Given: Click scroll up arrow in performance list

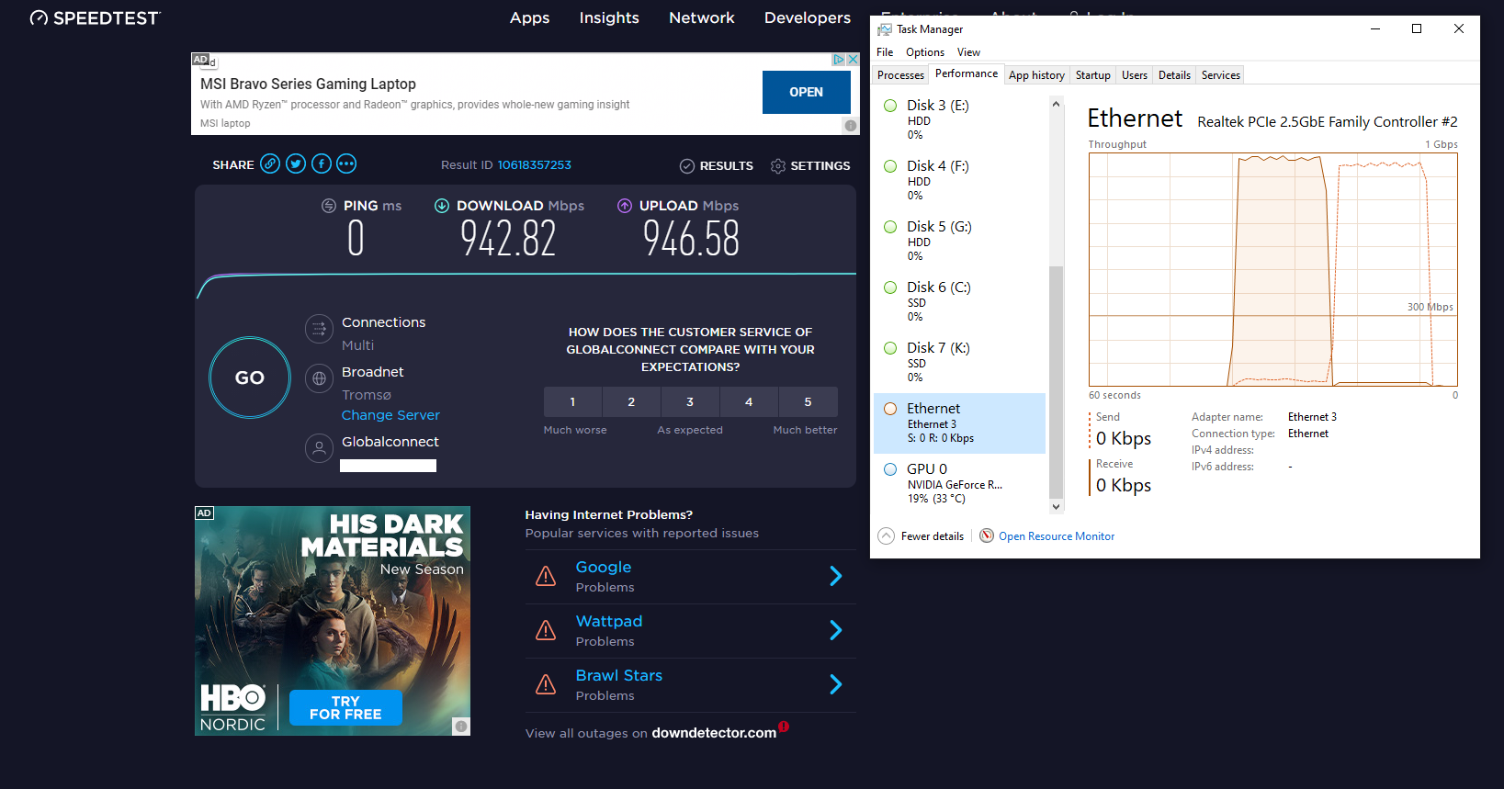Looking at the screenshot, I should point(1056,104).
